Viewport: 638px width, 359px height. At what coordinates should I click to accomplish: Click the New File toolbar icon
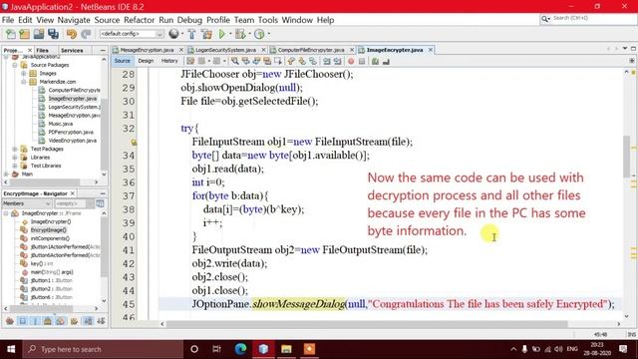(x=11, y=34)
